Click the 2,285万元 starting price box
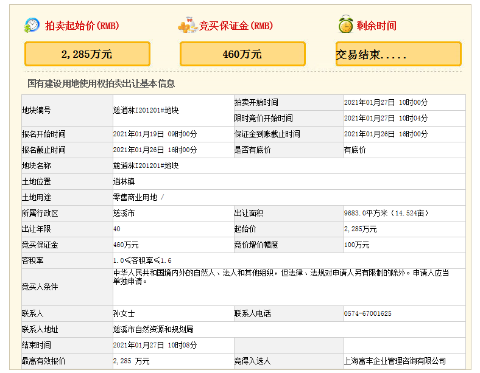 [x=87, y=54]
